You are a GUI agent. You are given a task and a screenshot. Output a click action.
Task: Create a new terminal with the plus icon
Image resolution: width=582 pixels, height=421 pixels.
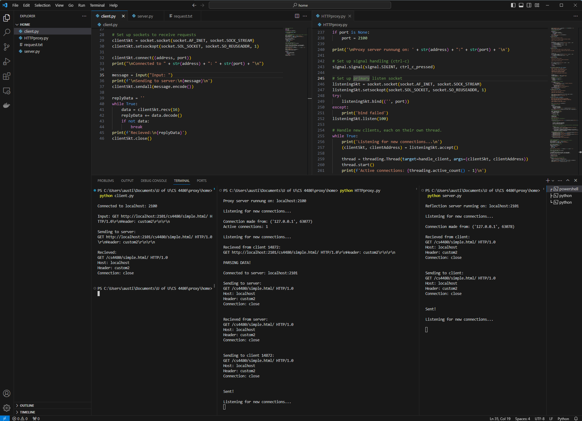[547, 180]
